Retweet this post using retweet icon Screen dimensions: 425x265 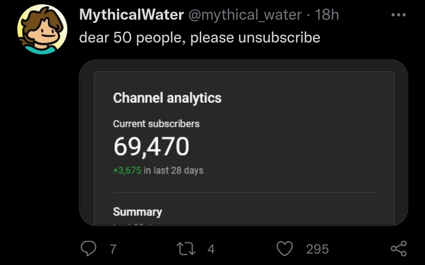tap(186, 249)
